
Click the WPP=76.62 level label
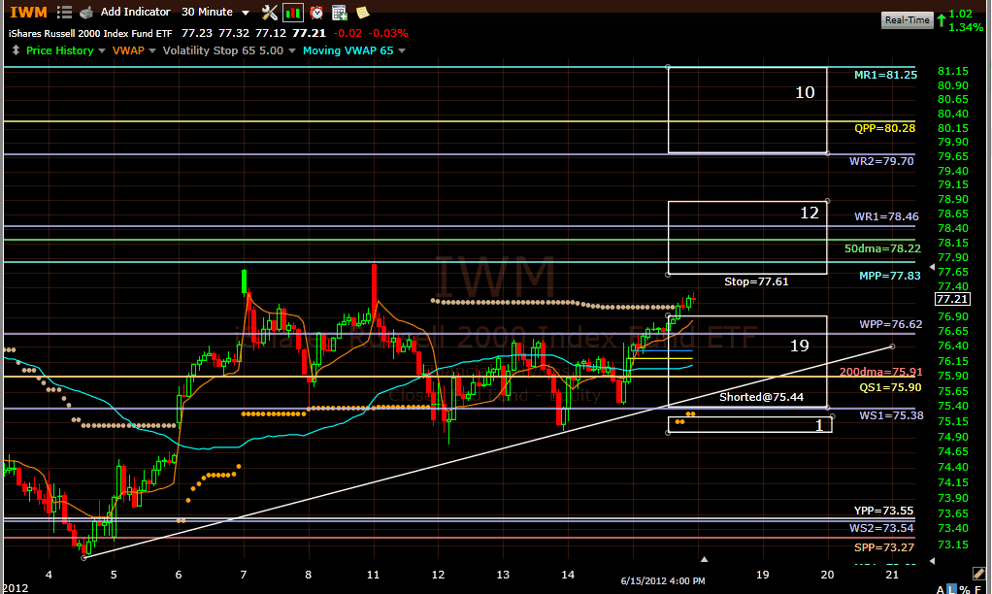890,324
